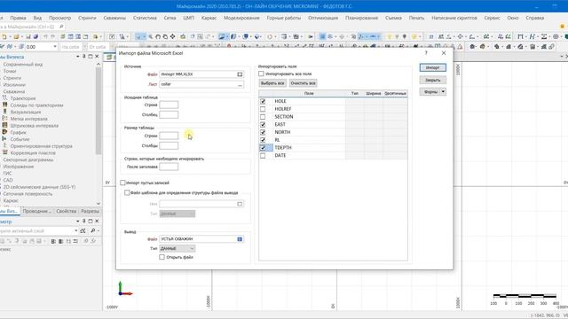Screen dimensions: 568x319
Task: Click the find magnifier icon in lower layer panel
Action: tap(93, 230)
